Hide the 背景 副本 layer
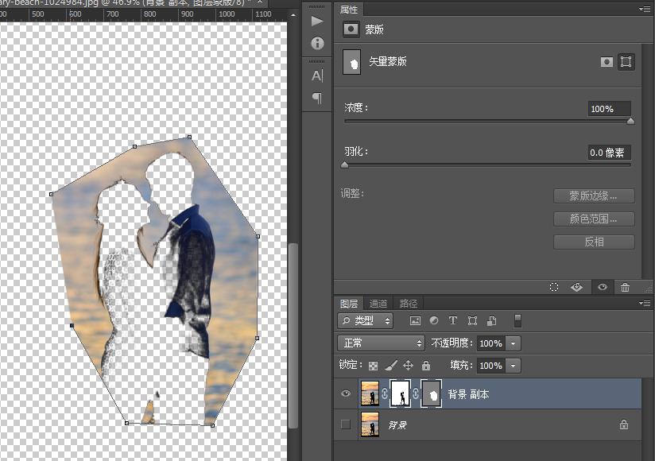 345,393
